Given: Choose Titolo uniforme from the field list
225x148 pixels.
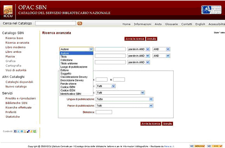Looking at the screenshot, I should [76, 64].
